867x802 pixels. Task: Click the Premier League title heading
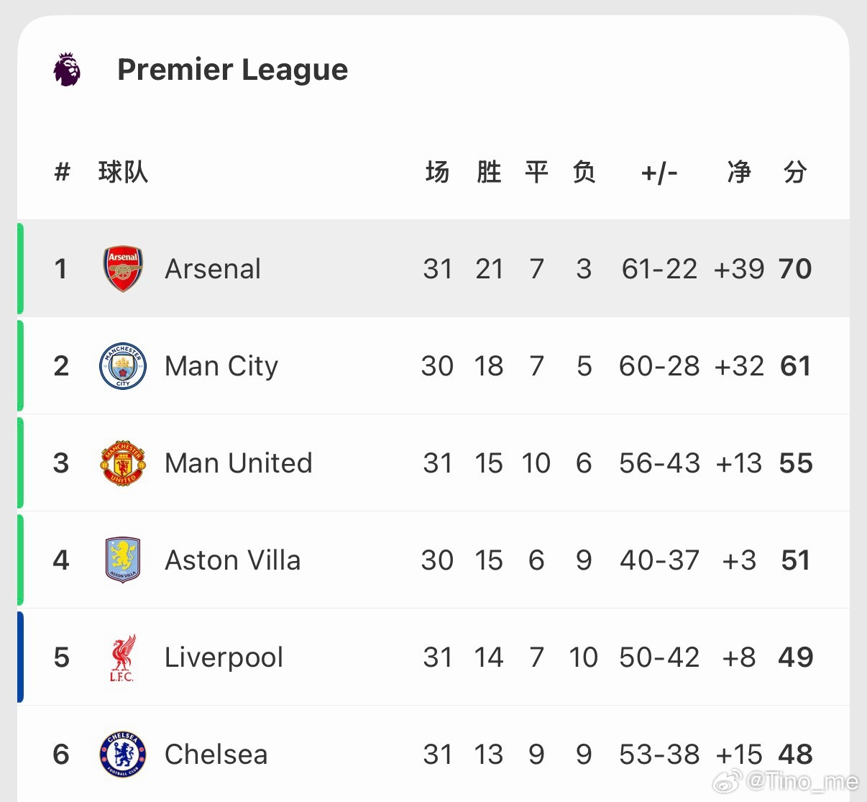coord(232,70)
